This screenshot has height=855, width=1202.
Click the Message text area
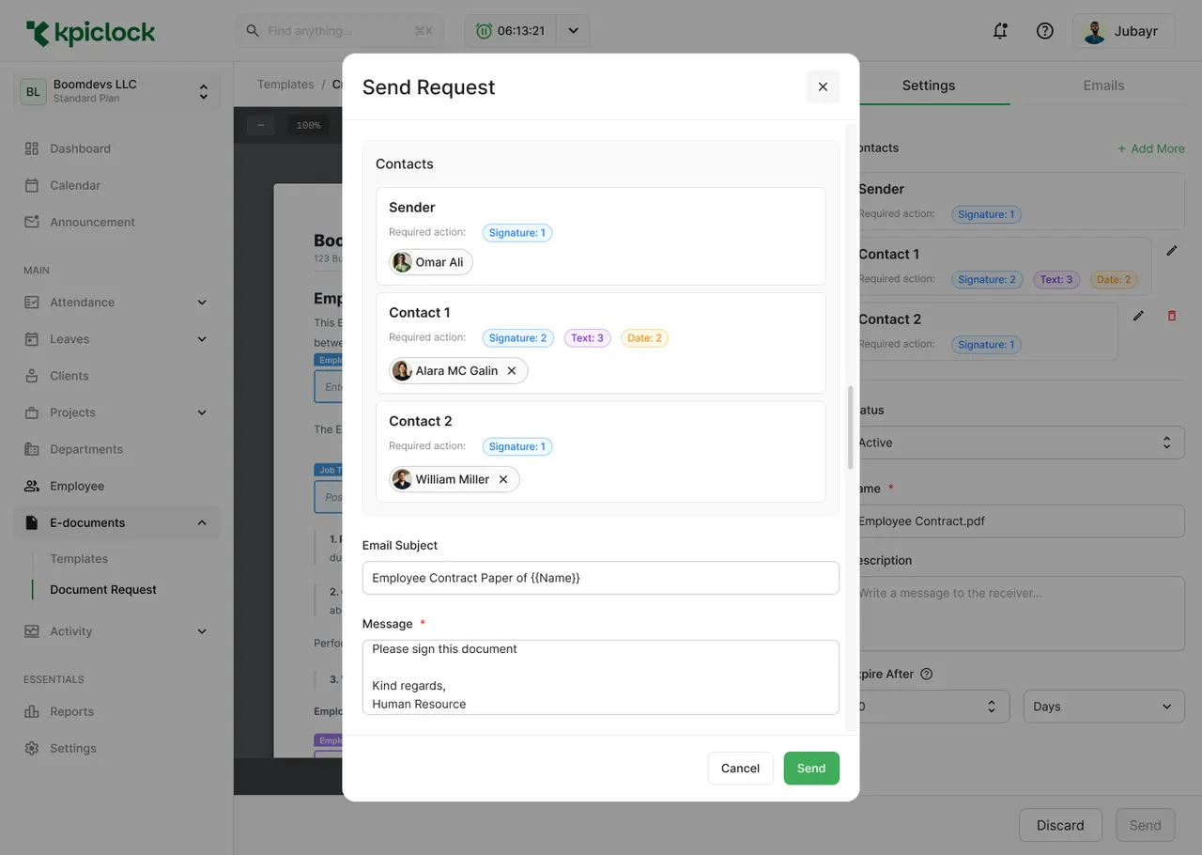pos(601,677)
